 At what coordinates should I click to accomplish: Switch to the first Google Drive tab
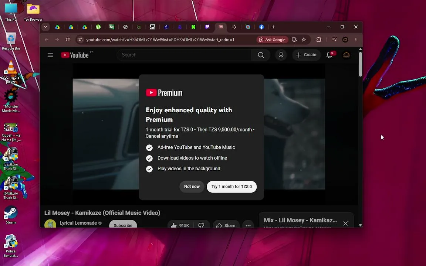coord(57,27)
